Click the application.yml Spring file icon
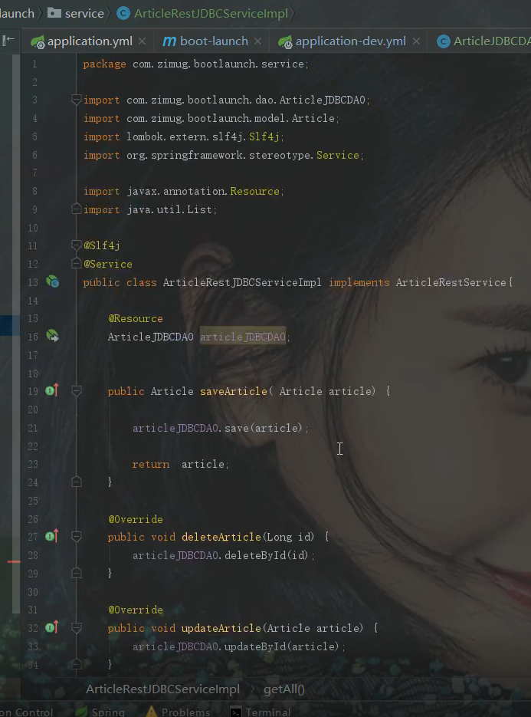This screenshot has width=531, height=717. click(38, 42)
